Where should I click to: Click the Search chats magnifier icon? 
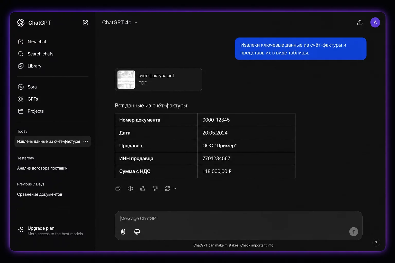(x=21, y=54)
